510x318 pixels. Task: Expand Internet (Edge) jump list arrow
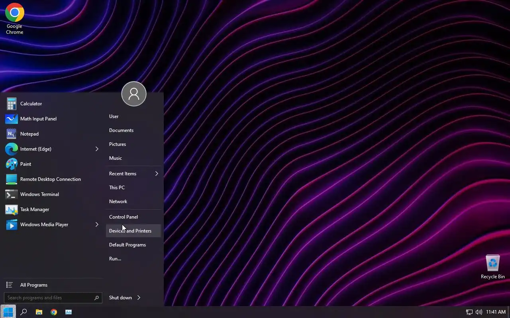coord(96,149)
